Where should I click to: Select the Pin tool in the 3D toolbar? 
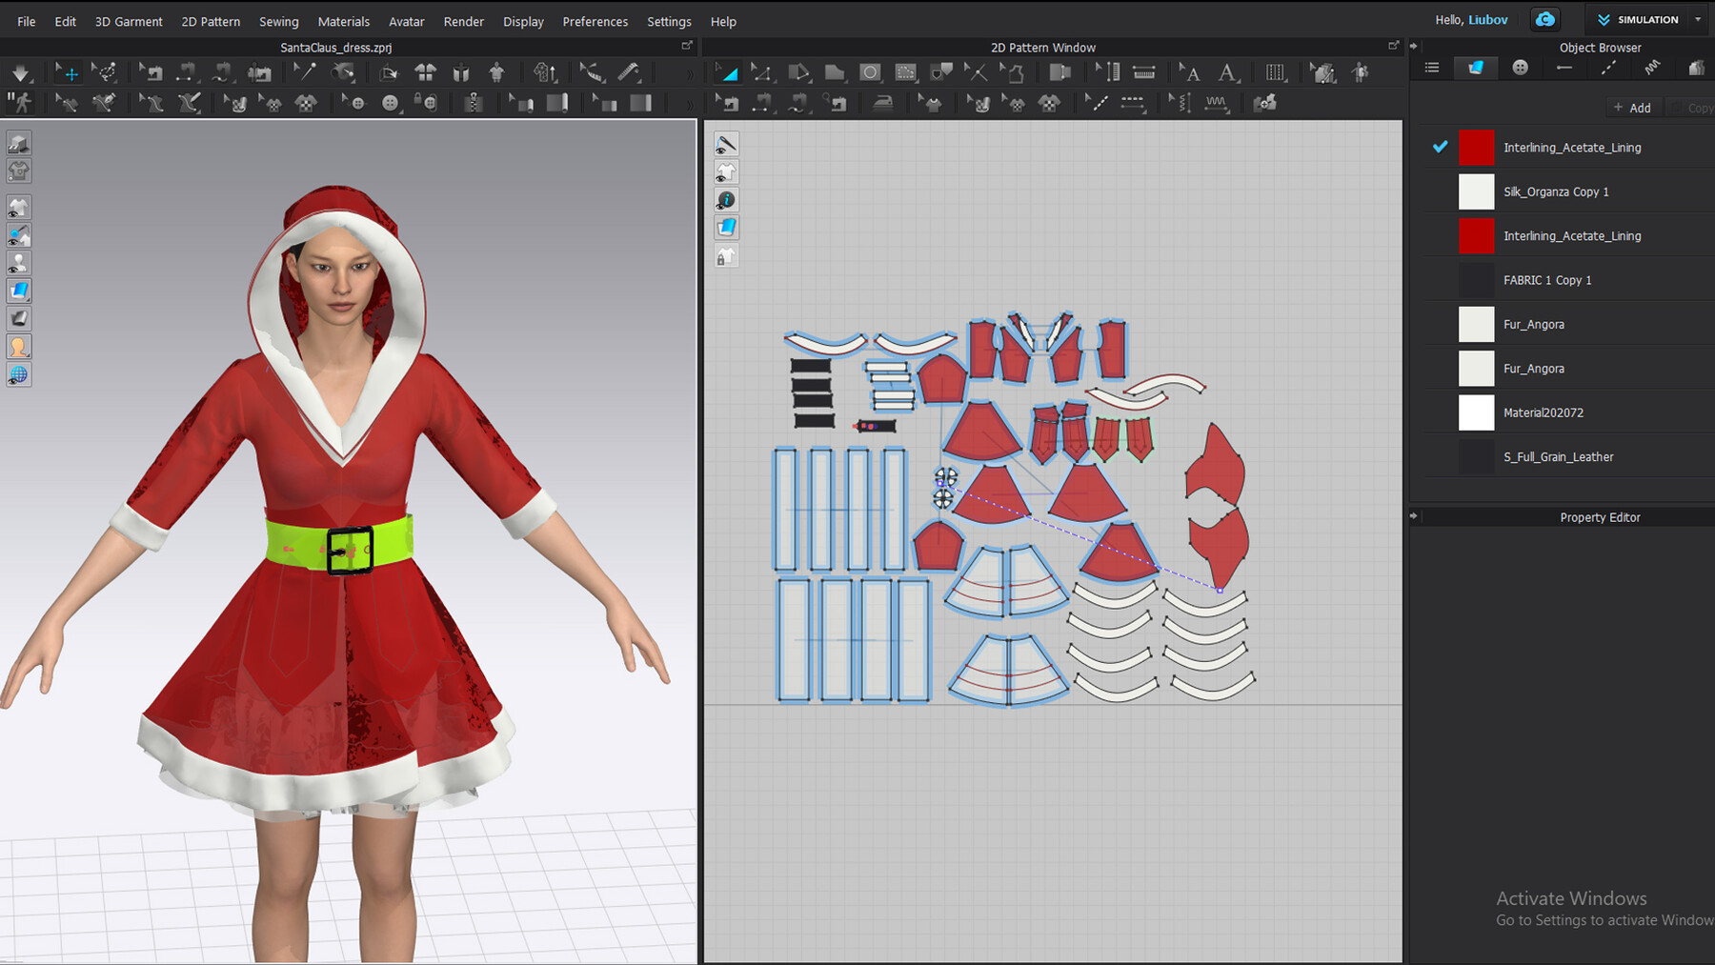(307, 71)
